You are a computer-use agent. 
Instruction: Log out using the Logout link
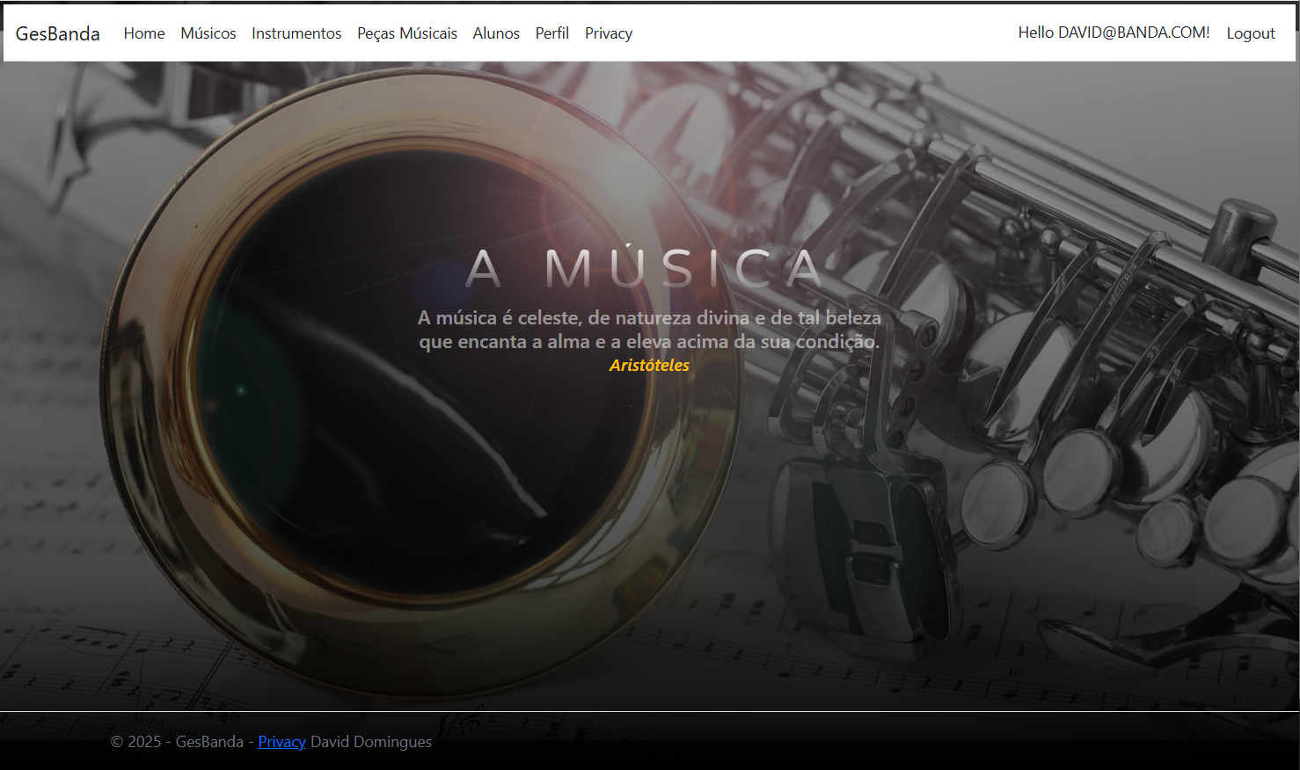click(1250, 33)
